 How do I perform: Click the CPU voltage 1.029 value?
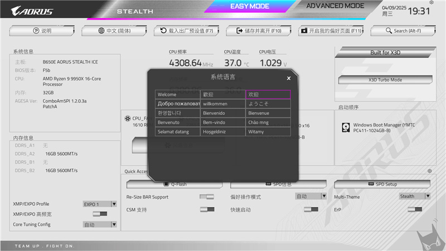(270, 62)
